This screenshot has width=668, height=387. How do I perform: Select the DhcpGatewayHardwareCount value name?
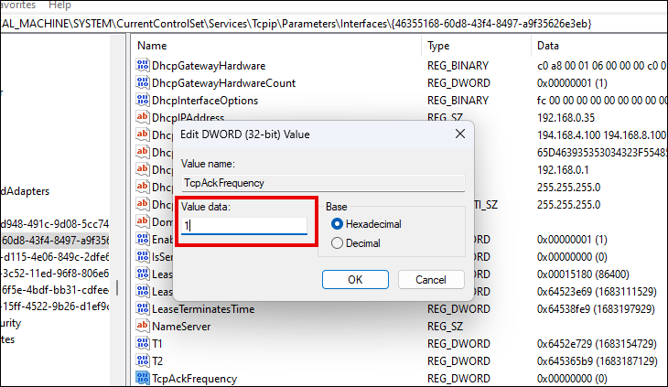(x=223, y=83)
